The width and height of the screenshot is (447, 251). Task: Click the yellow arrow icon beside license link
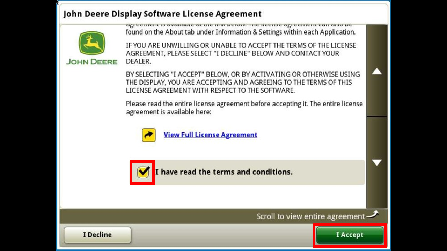pyautogui.click(x=149, y=135)
